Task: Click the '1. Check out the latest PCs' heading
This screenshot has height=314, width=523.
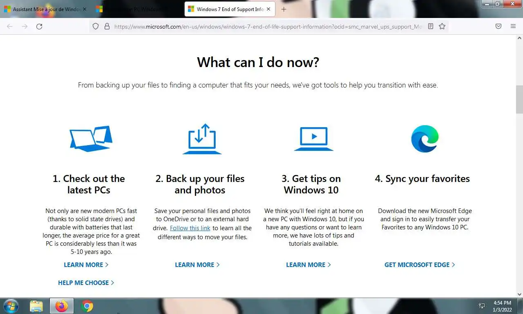Action: [x=89, y=184]
